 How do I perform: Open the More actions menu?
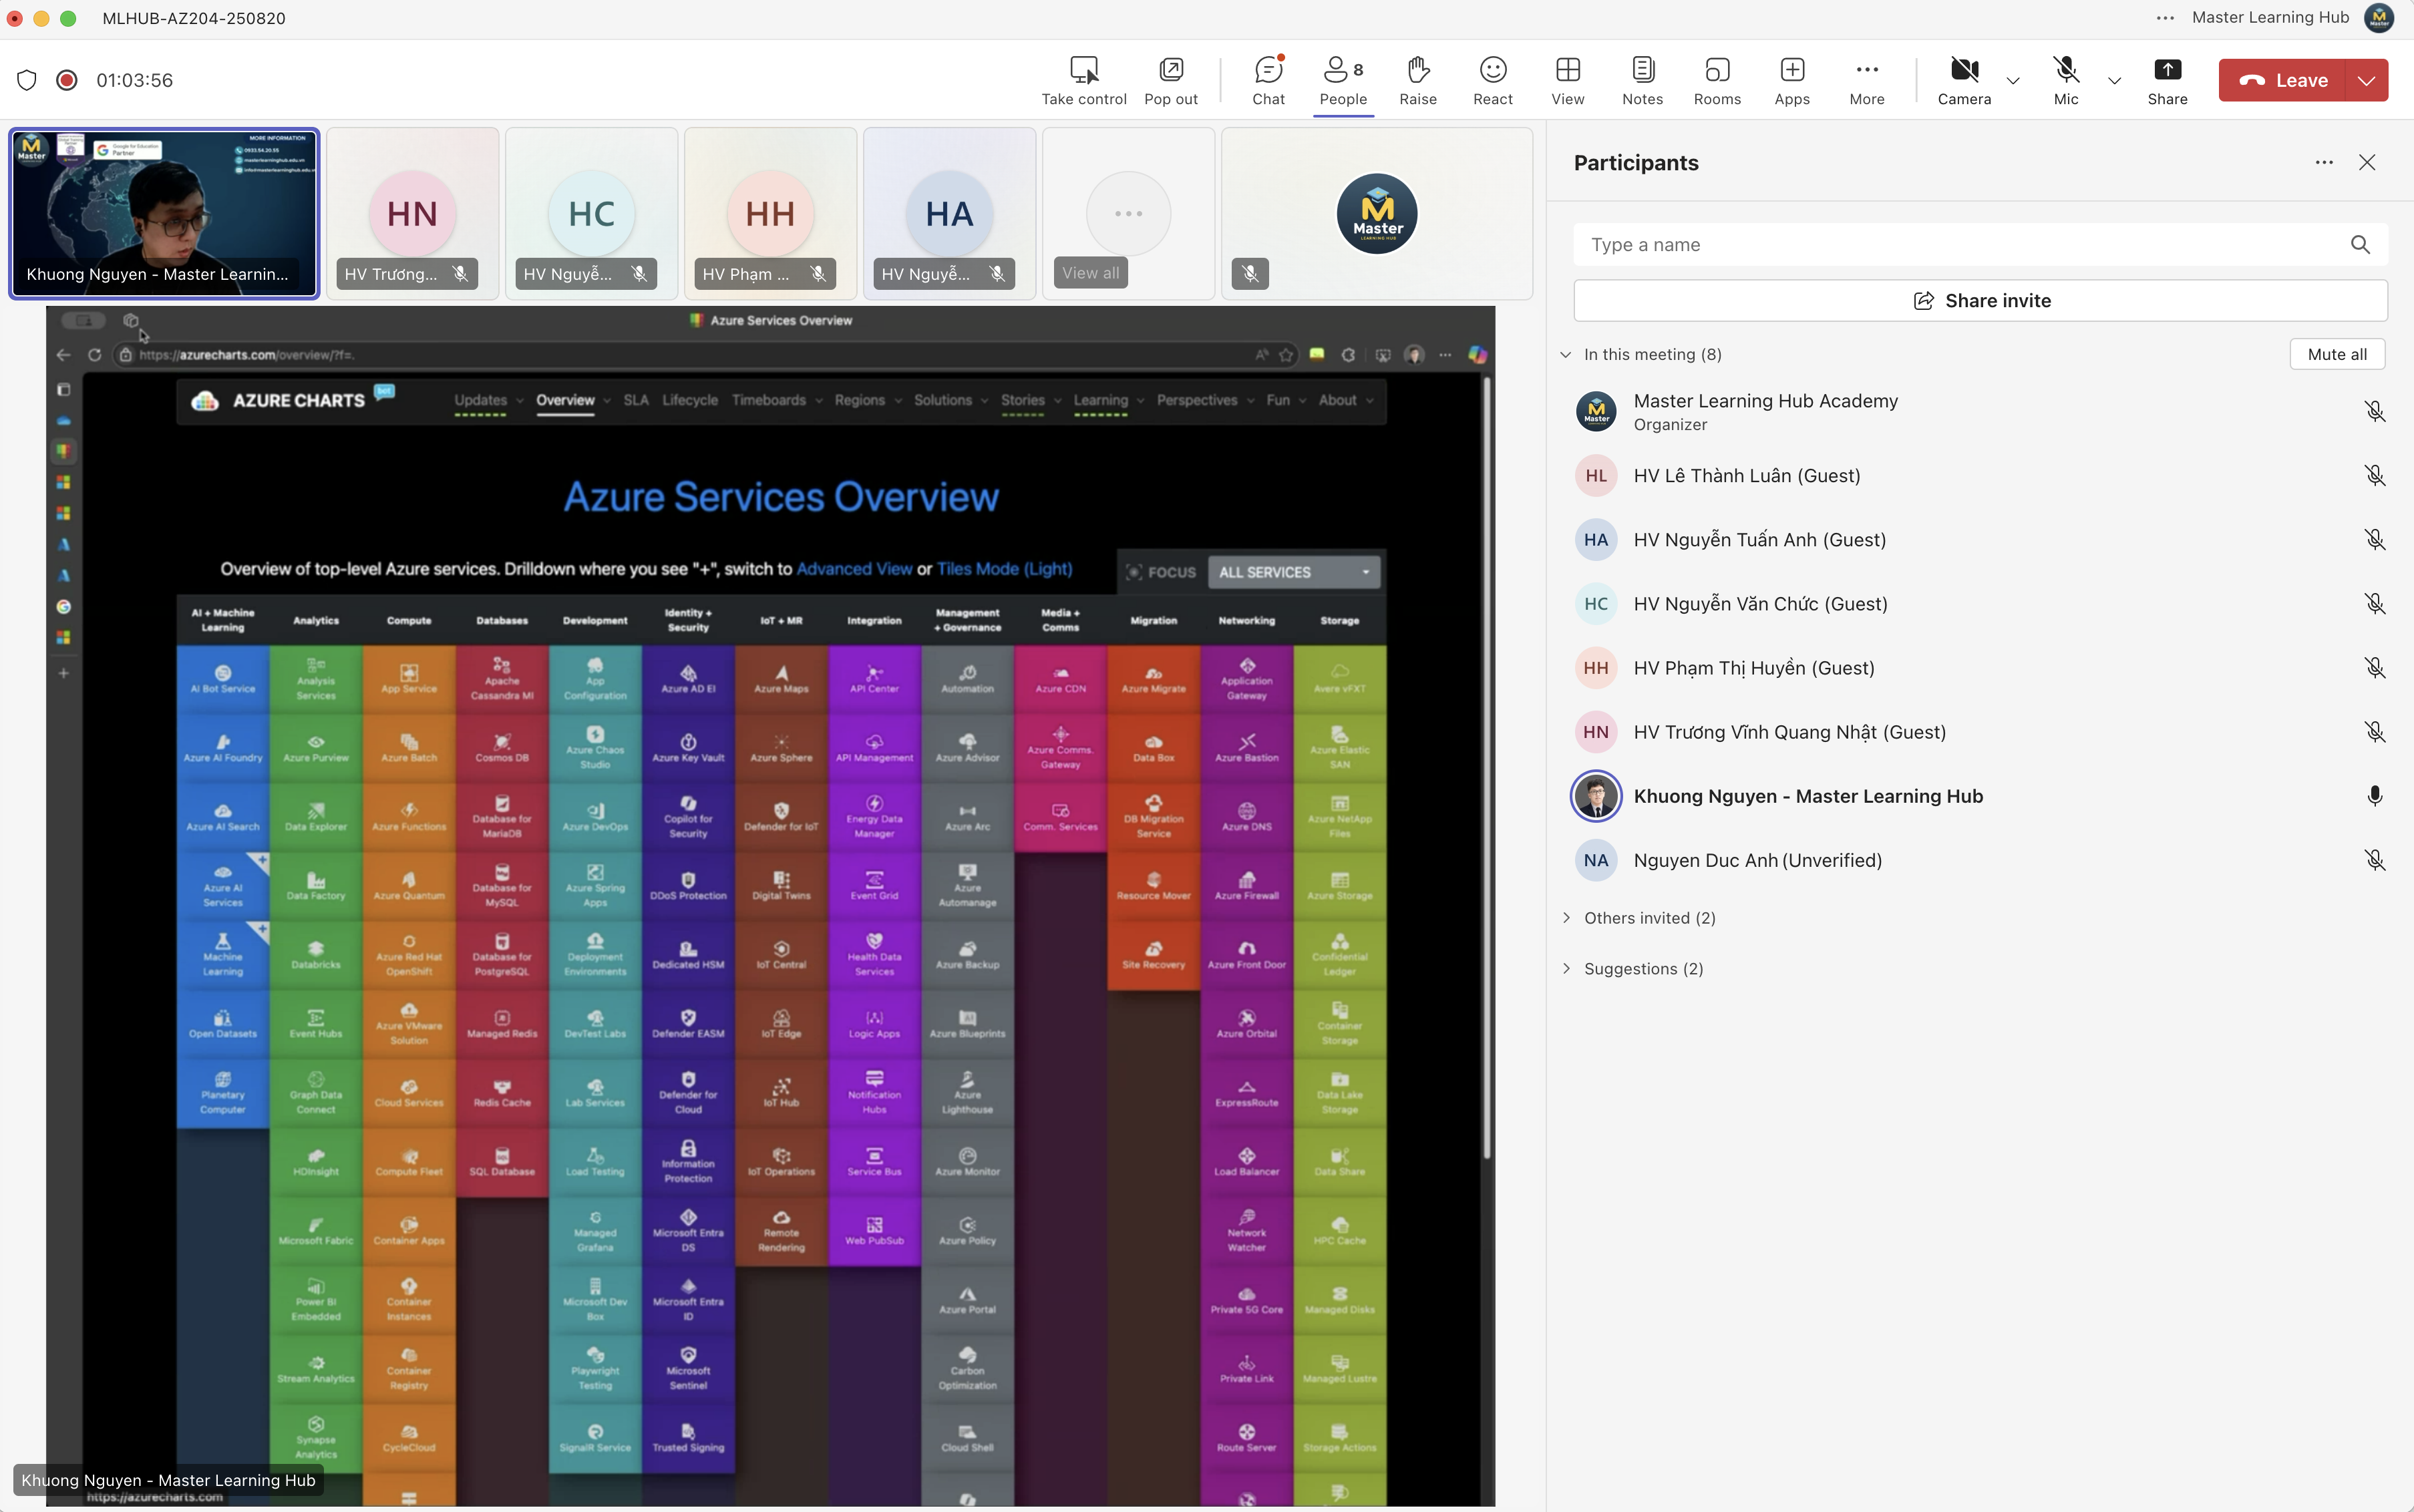coord(1866,80)
